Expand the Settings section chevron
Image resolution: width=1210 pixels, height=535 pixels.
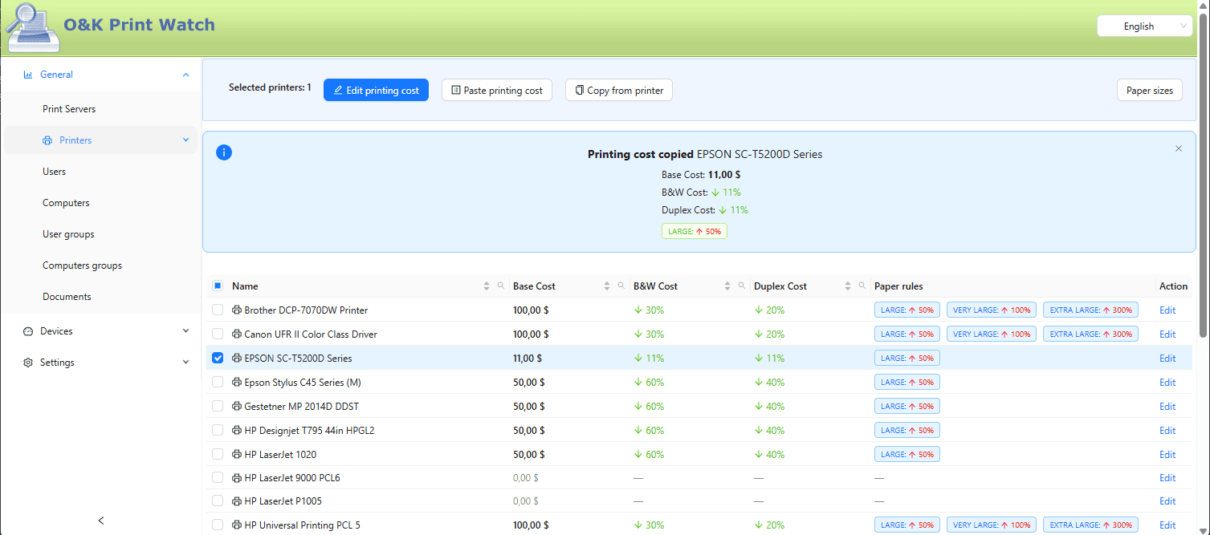tap(185, 362)
